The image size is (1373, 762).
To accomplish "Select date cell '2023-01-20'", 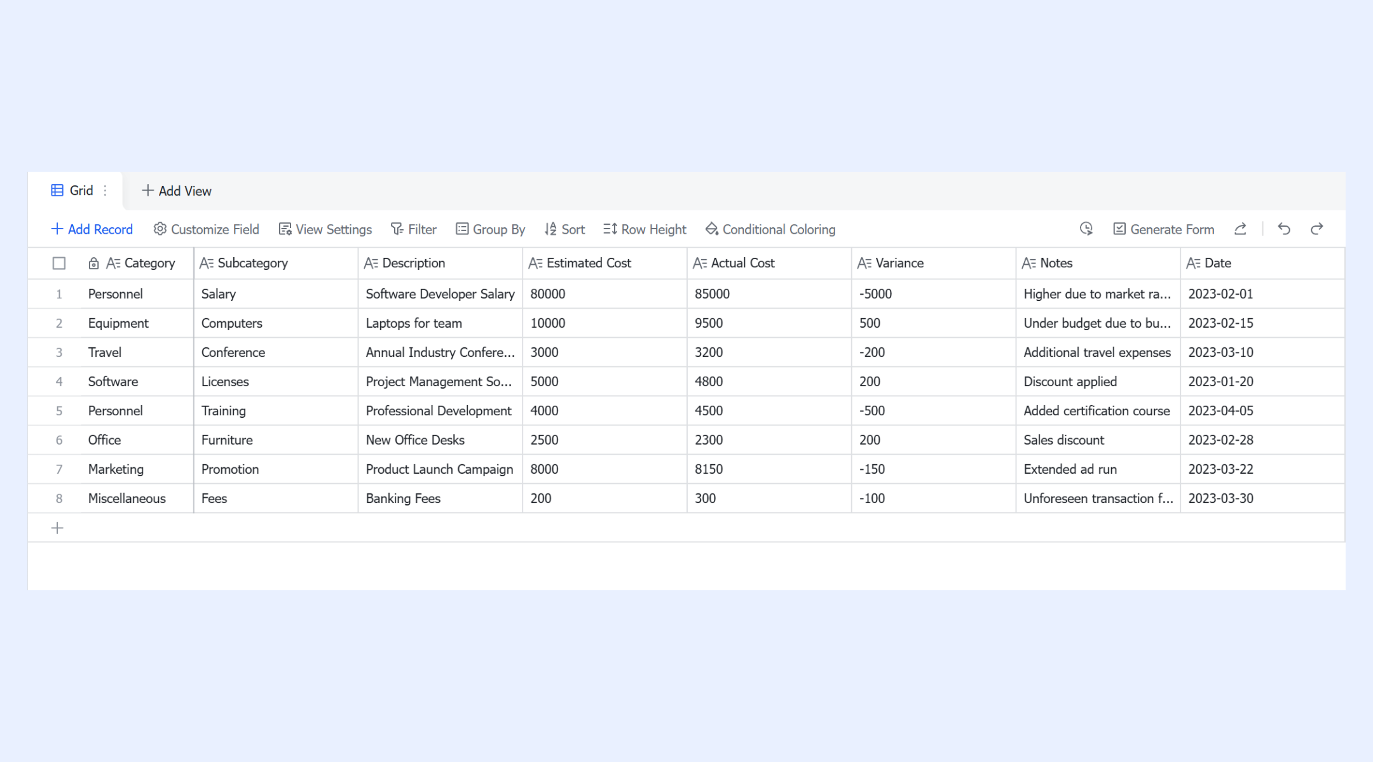I will click(1262, 382).
